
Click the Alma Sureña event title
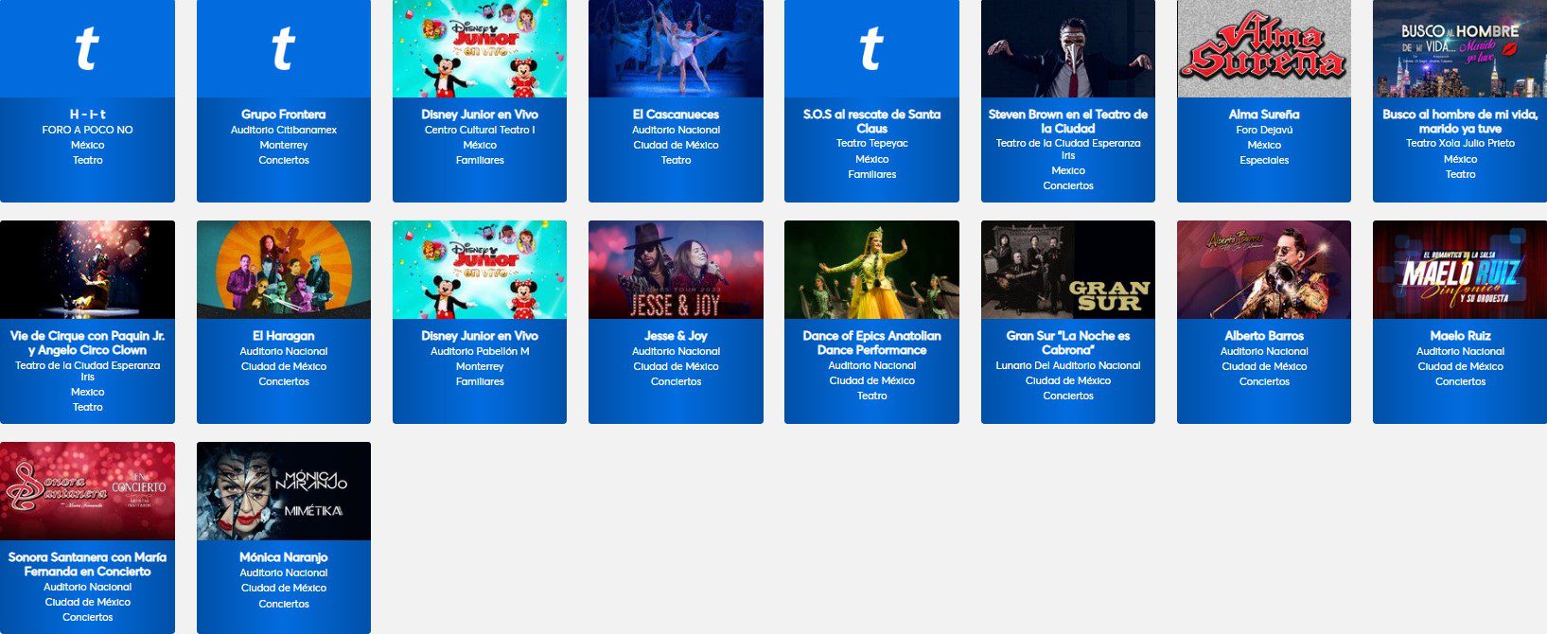[1264, 114]
